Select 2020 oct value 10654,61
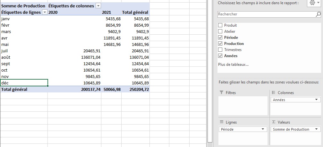Image resolution: width=323 pixels, height=147 pixels. point(74,70)
